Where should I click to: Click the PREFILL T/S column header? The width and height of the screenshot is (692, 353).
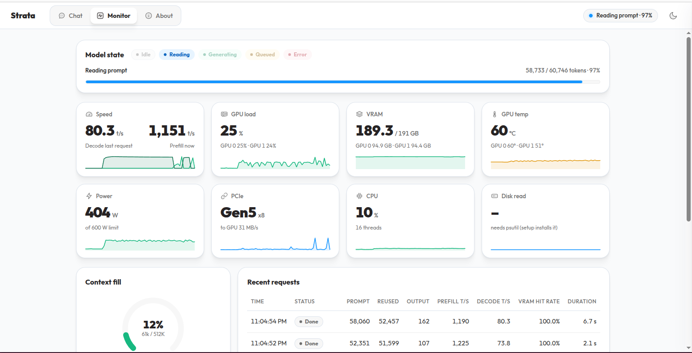[x=453, y=302]
